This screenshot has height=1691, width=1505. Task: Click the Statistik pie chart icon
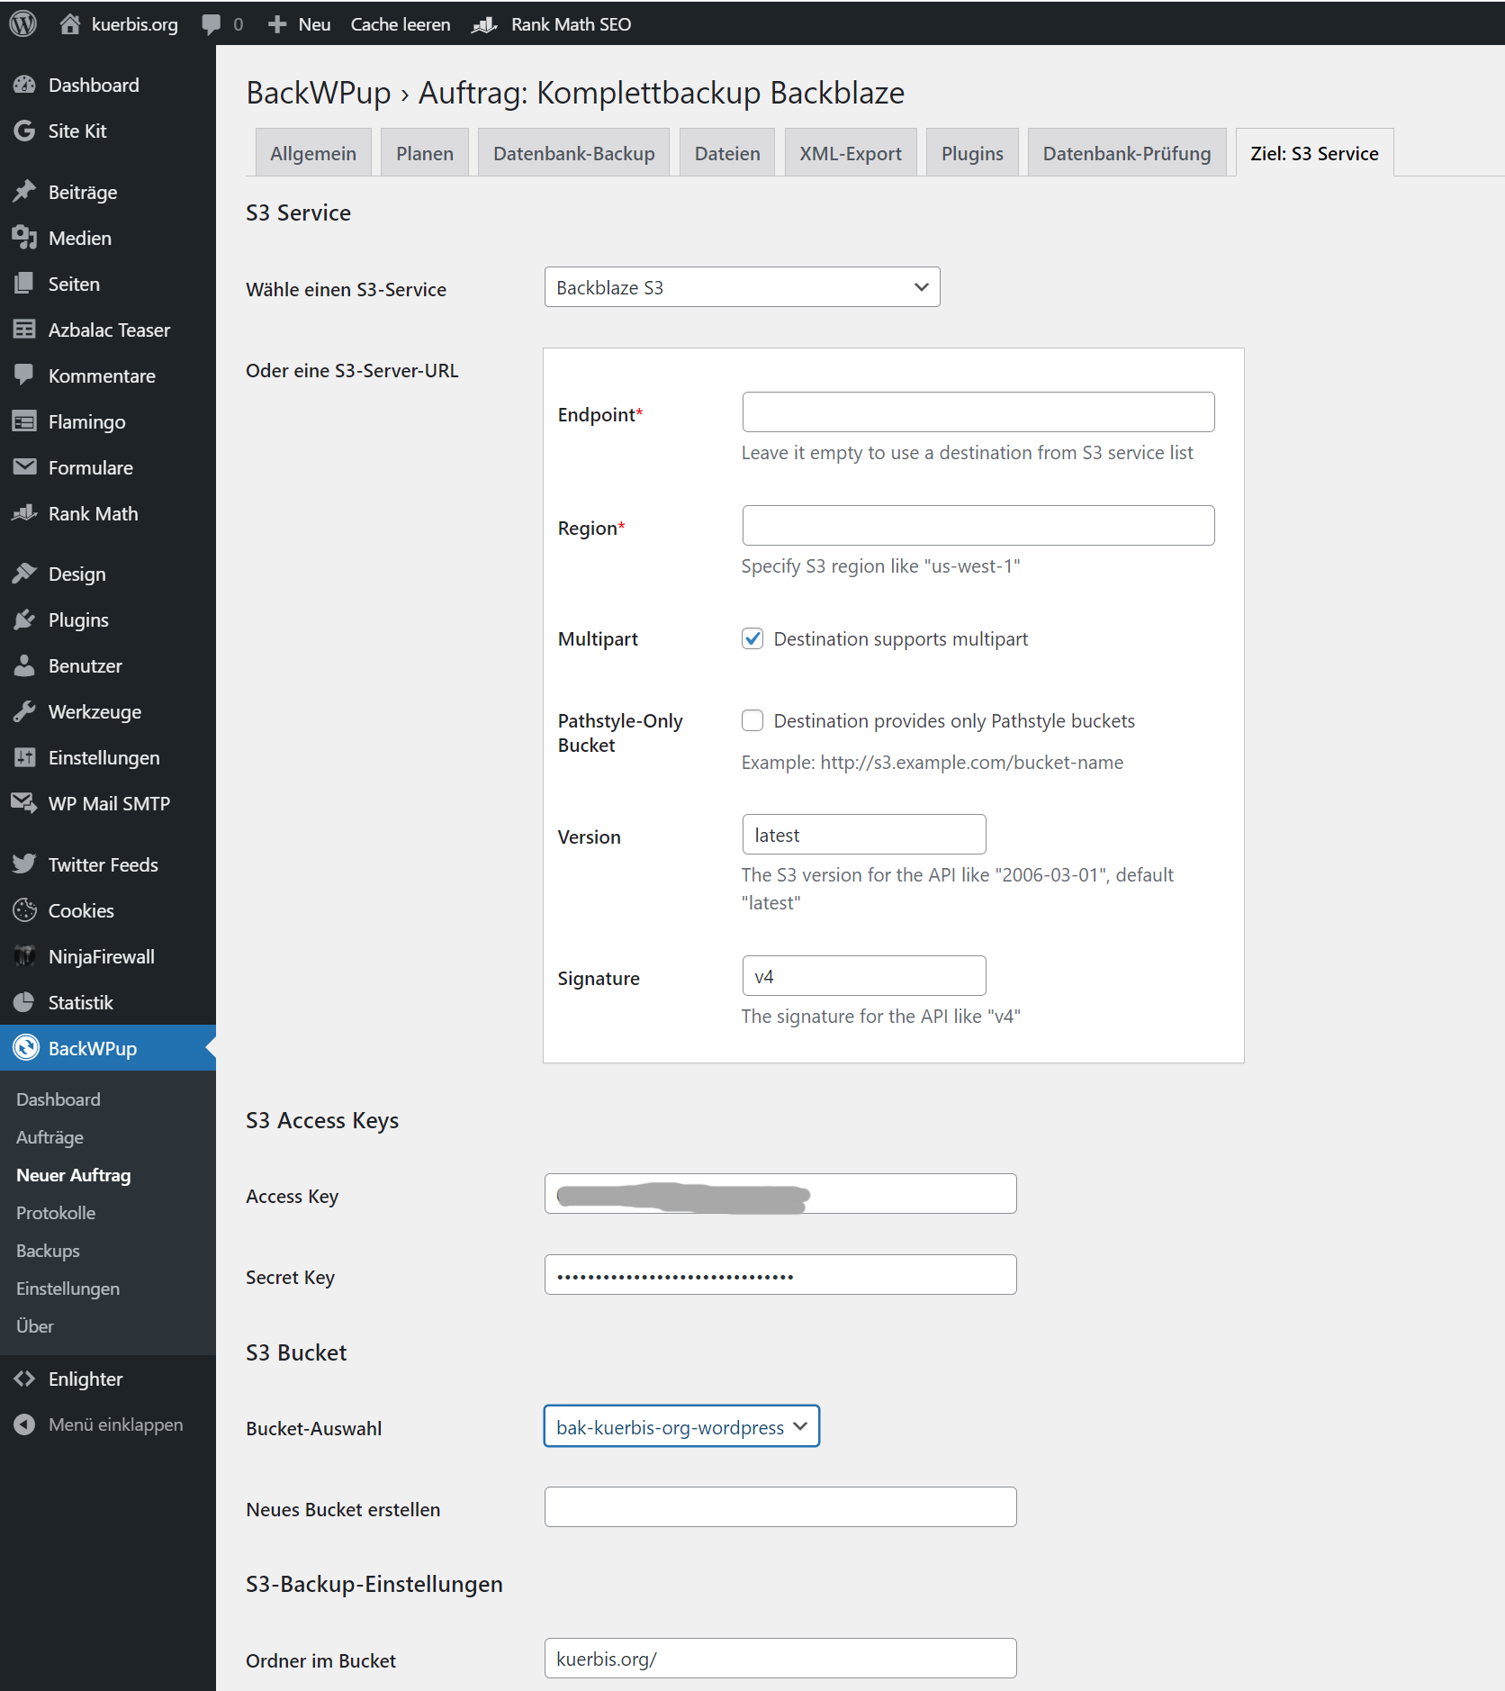pos(24,1002)
